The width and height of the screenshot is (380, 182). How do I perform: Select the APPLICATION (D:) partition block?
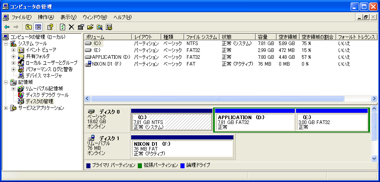[x=254, y=122]
